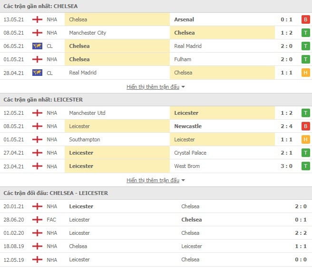Click the 2:0 score of Leicester vs Chelsea 20.01.21

(301, 206)
